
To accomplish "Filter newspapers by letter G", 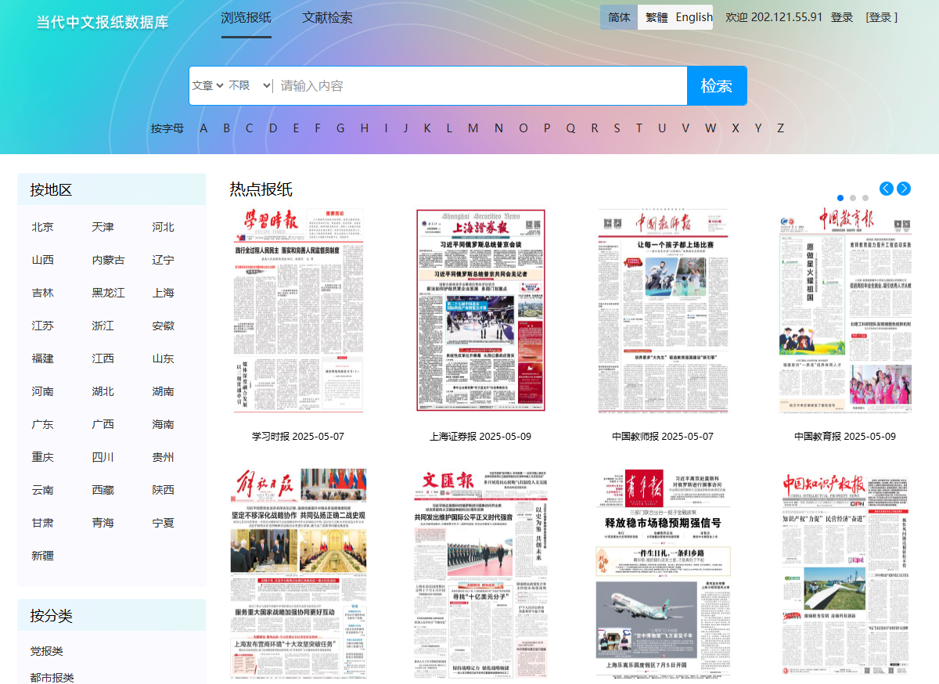I will point(340,128).
